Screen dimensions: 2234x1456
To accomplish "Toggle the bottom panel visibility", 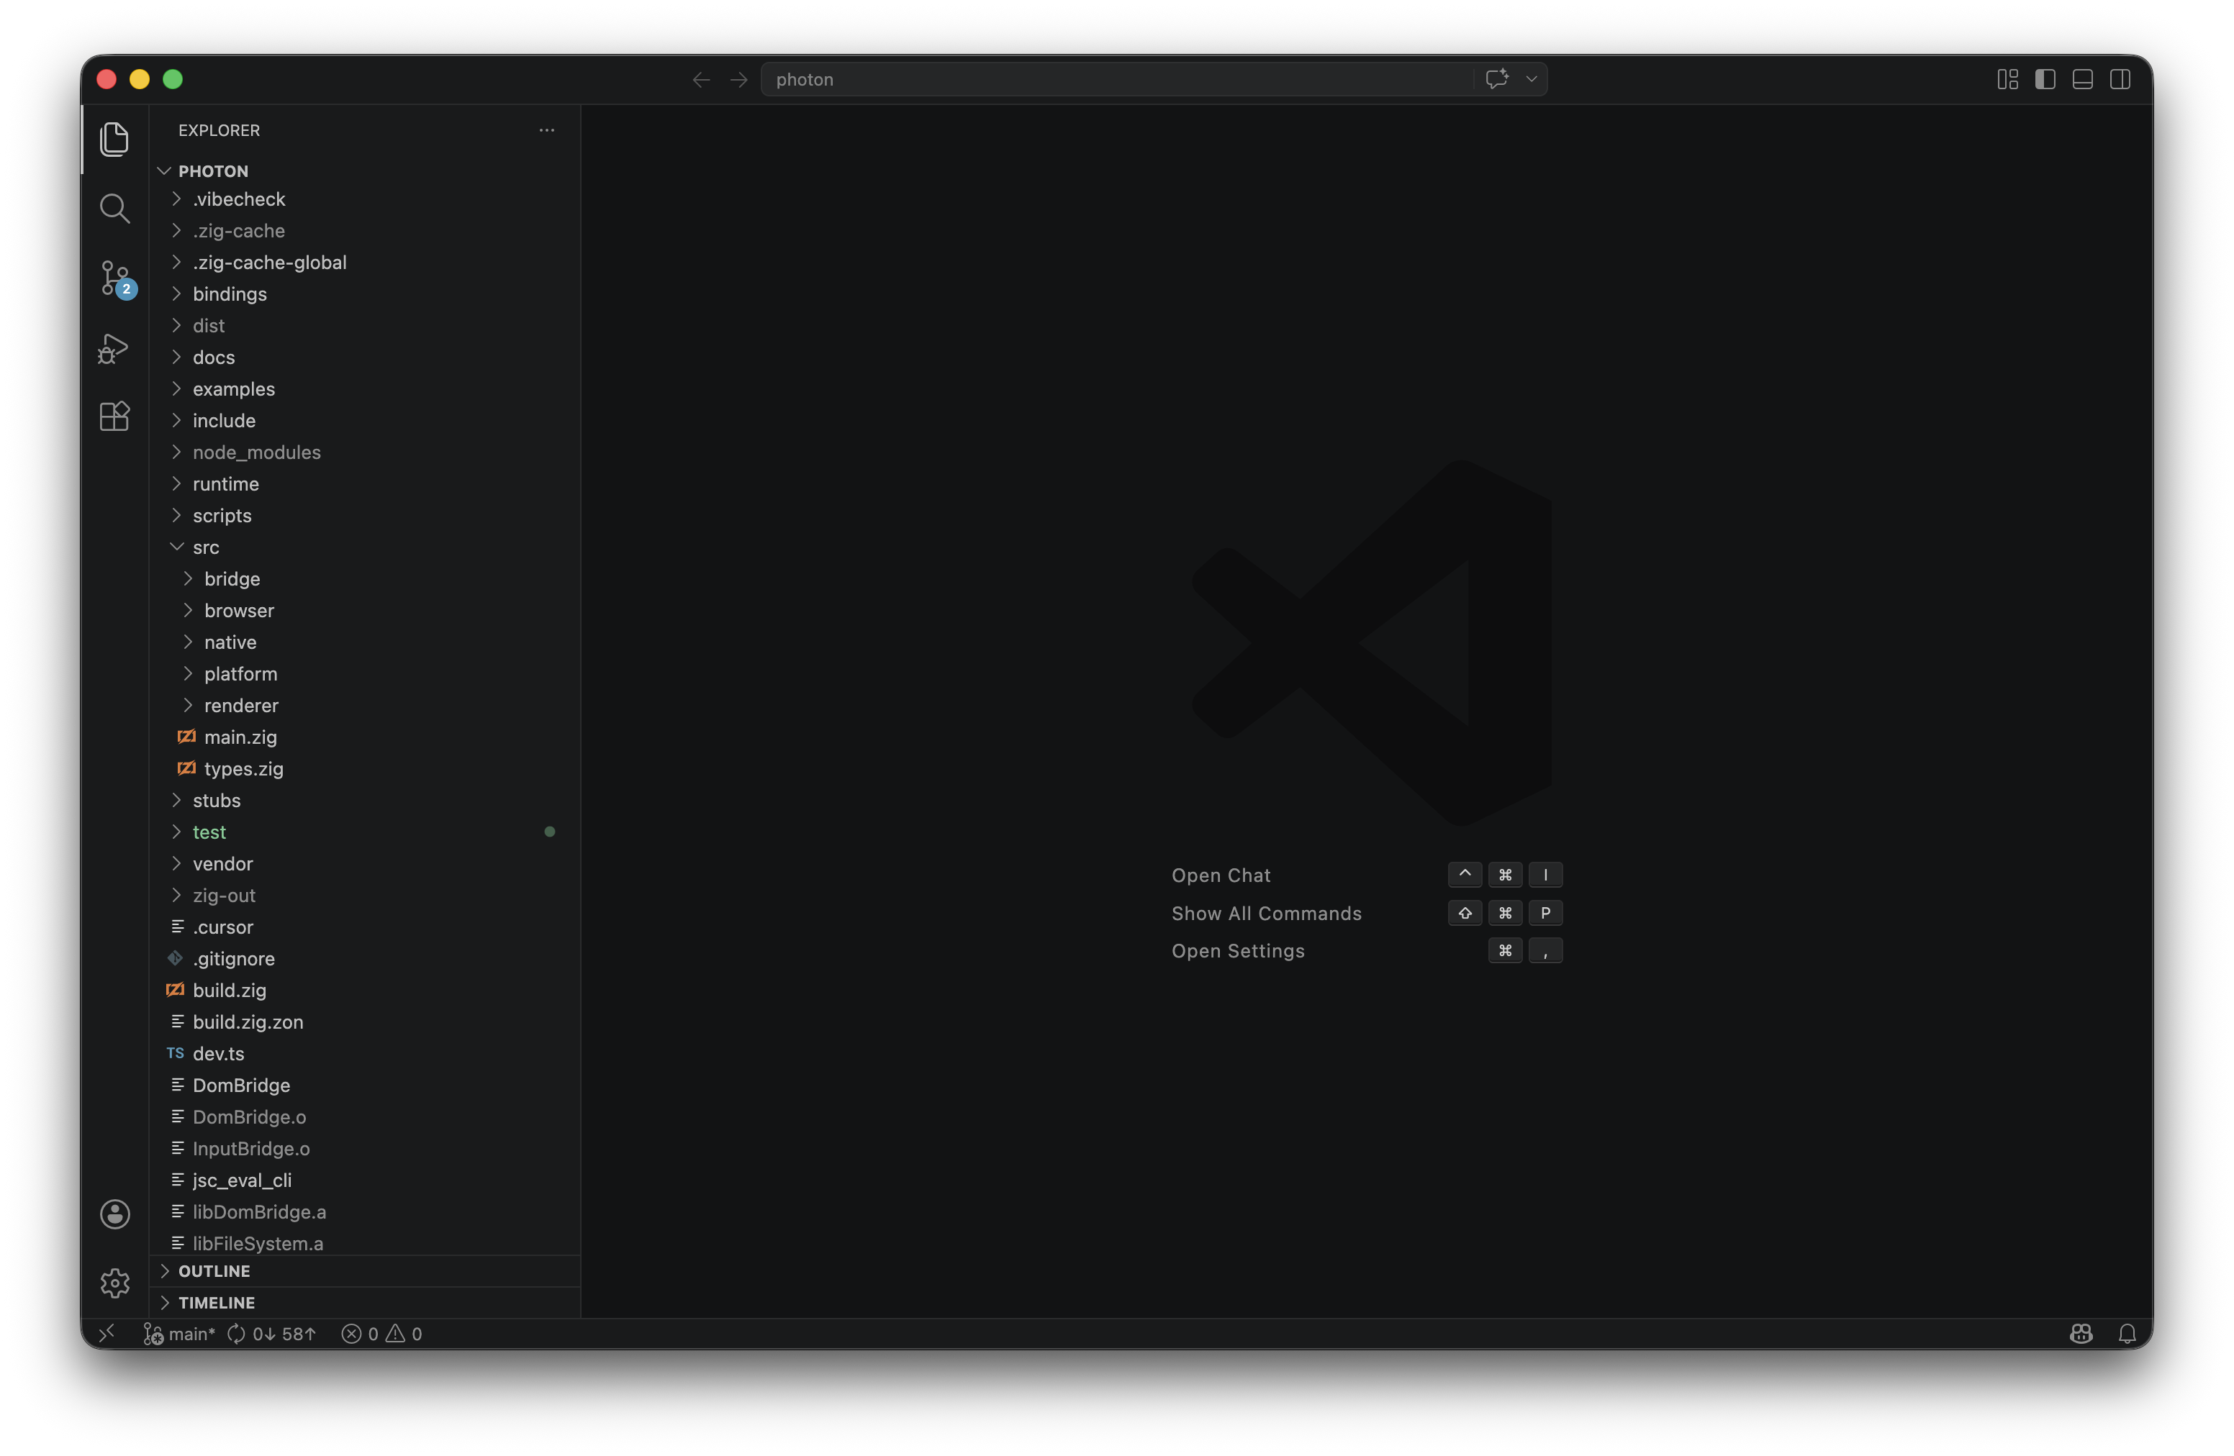I will coord(2083,79).
